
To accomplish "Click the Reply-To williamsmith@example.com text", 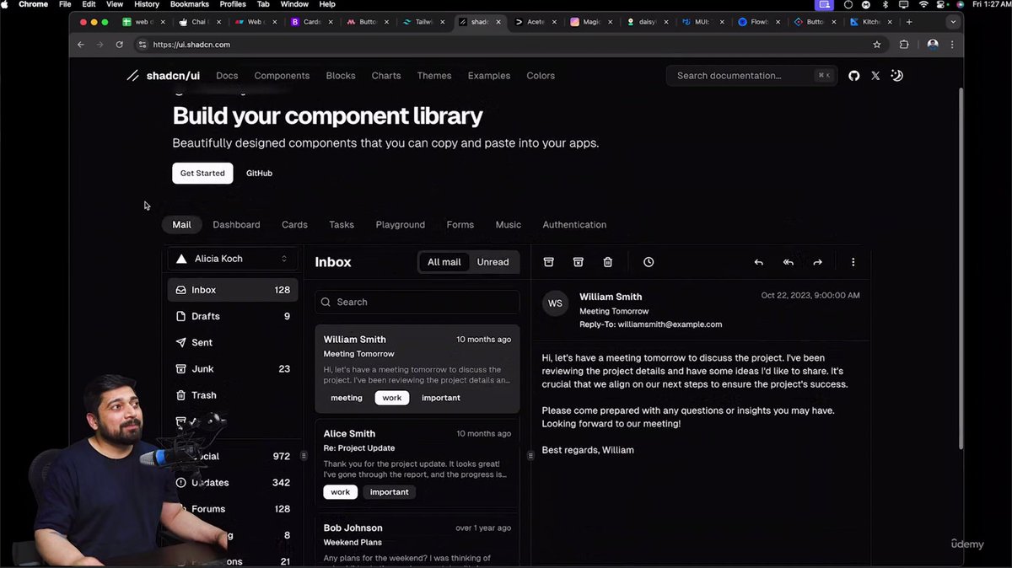I will [x=650, y=324].
